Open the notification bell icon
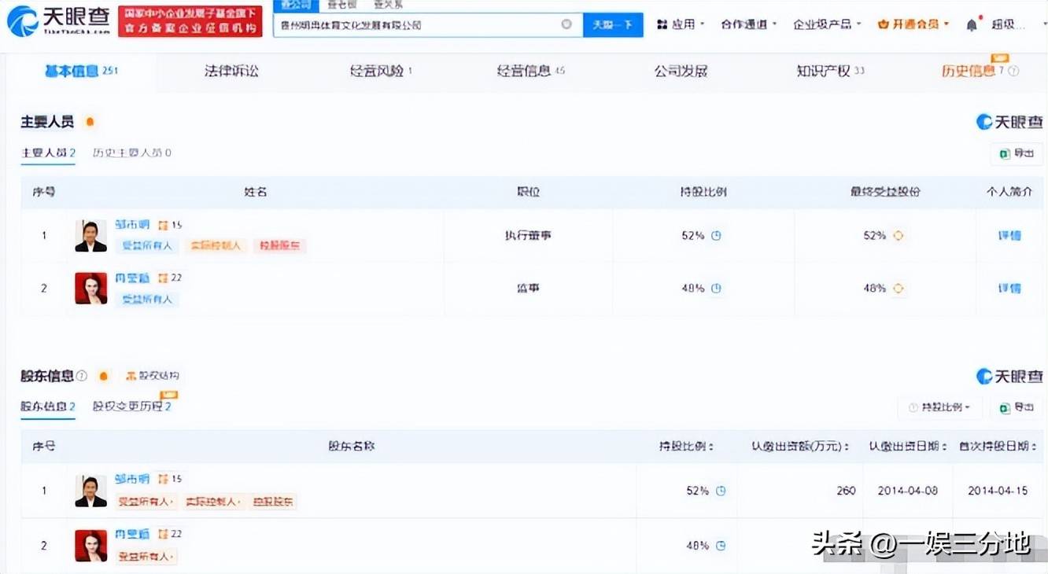This screenshot has width=1048, height=574. coord(972,24)
